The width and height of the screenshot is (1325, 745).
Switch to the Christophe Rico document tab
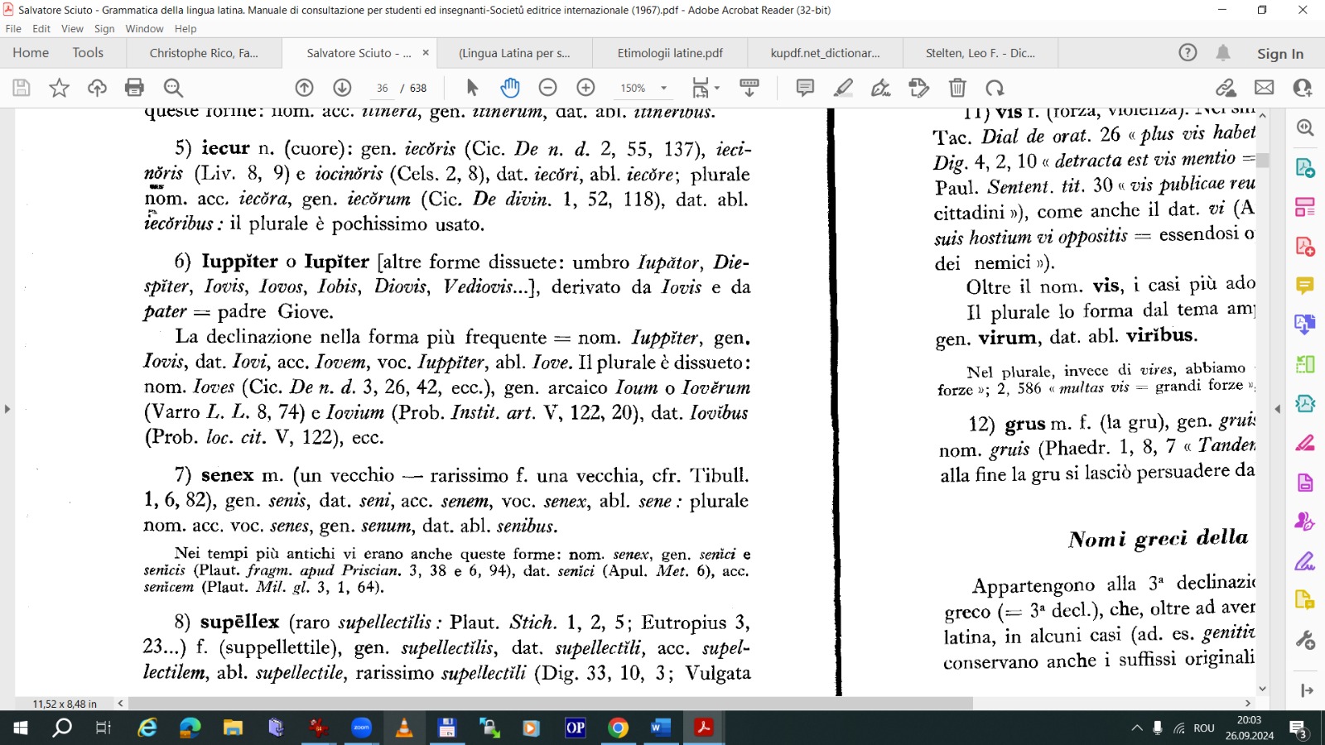click(x=204, y=53)
